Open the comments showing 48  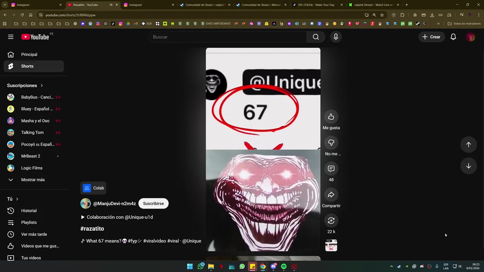click(331, 169)
